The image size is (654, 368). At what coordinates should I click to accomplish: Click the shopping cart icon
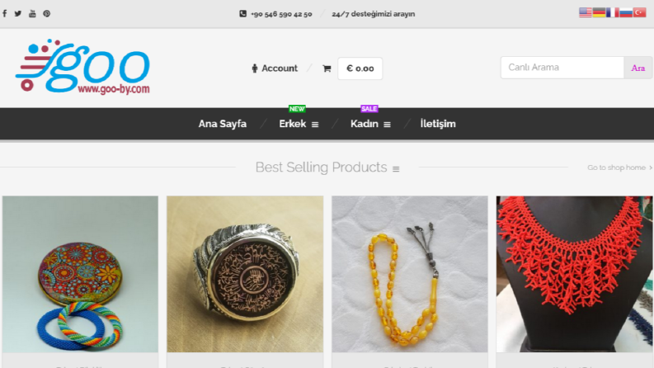(x=327, y=68)
